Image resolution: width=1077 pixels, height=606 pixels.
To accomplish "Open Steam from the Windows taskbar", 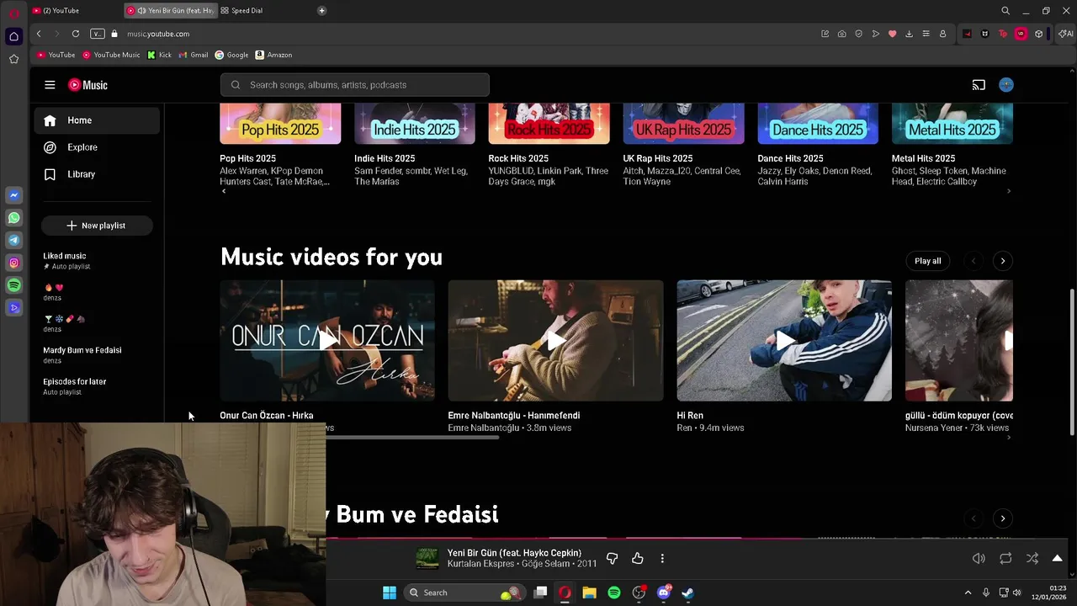I will (687, 593).
